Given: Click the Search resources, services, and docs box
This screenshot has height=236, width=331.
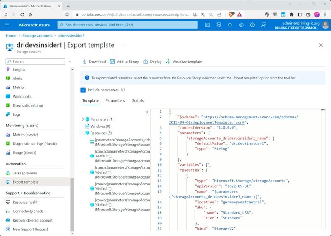Looking at the screenshot, I should pos(127,25).
